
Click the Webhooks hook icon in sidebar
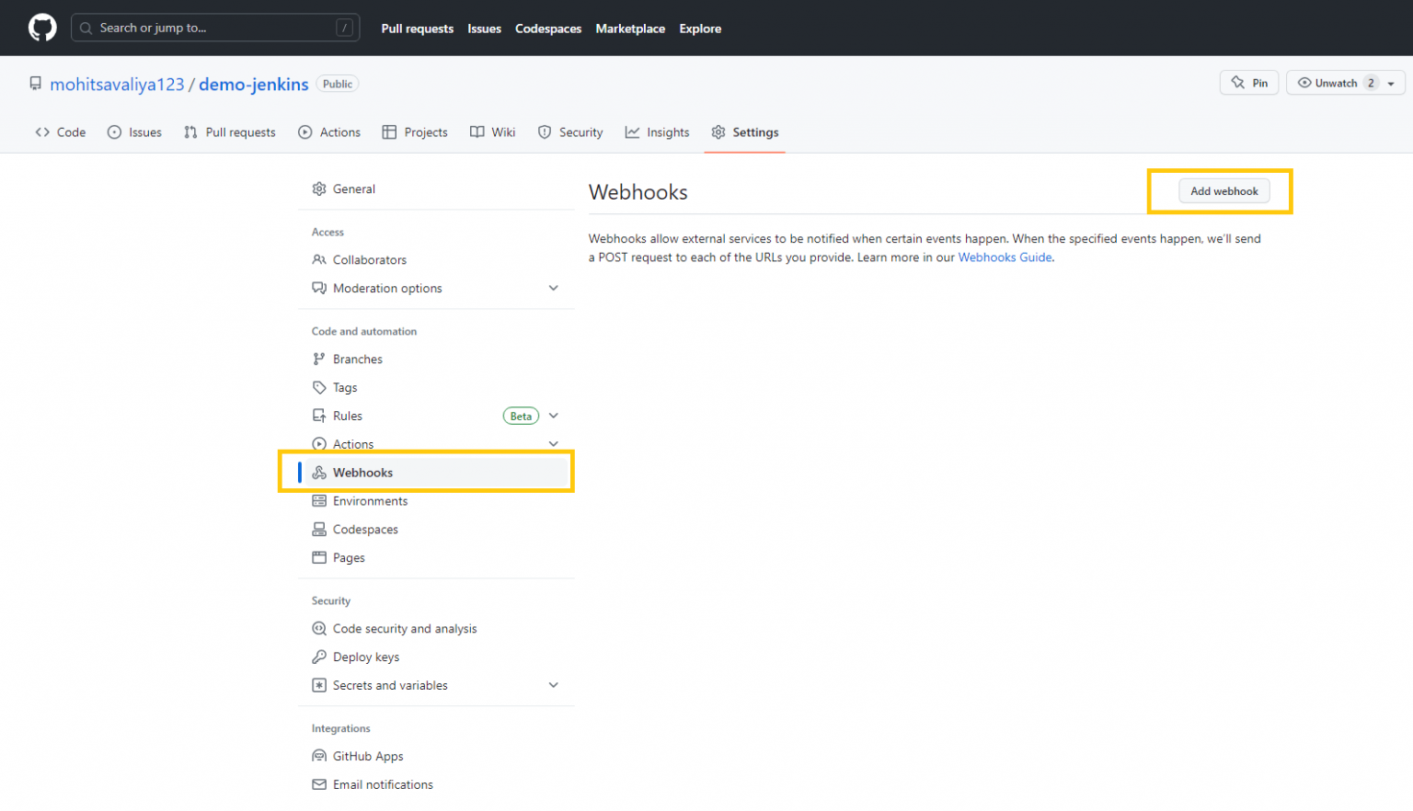click(x=318, y=472)
